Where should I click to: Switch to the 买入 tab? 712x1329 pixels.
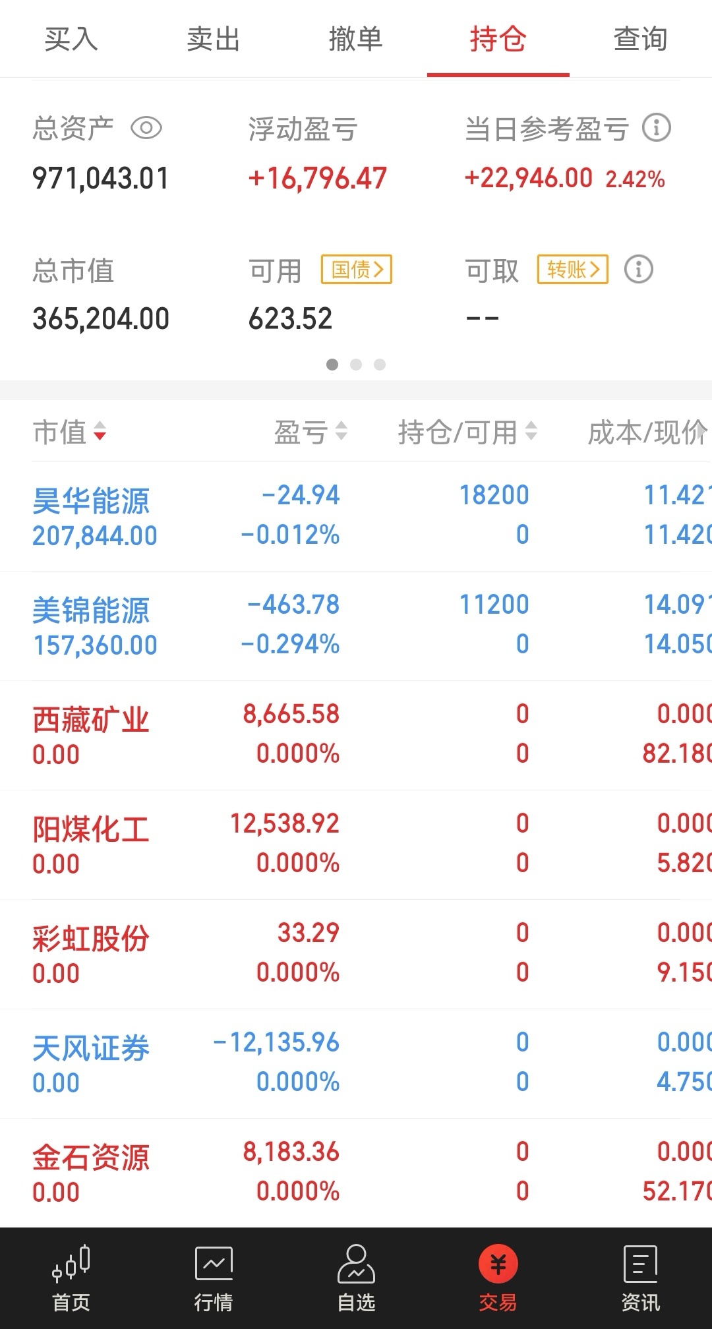pos(71,40)
